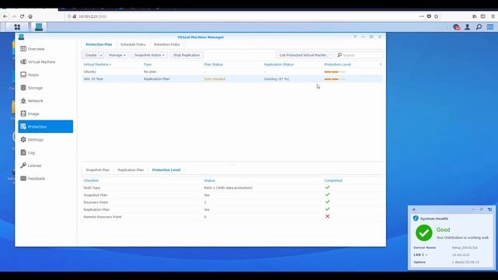Click the Remote Recovery Point checklist row
This screenshot has width=498, height=280.
pyautogui.click(x=232, y=217)
